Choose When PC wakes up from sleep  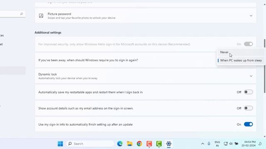[241, 60]
